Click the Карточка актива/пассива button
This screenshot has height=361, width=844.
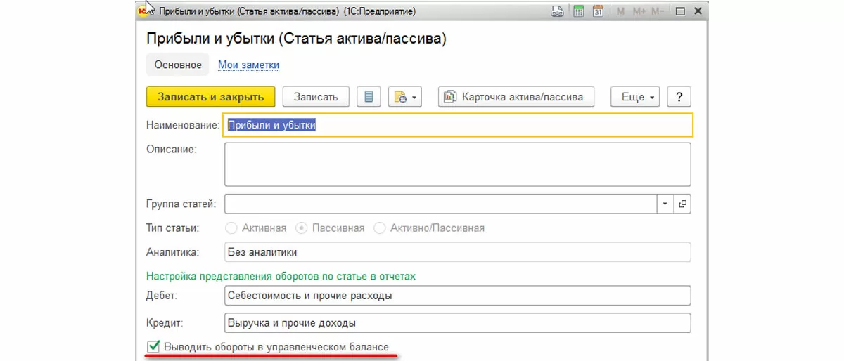pos(516,97)
